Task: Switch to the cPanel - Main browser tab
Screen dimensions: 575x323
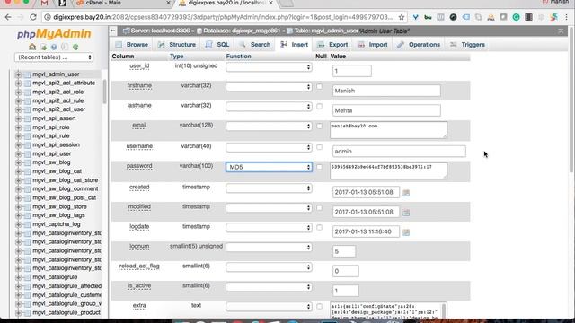Action: click(x=123, y=3)
